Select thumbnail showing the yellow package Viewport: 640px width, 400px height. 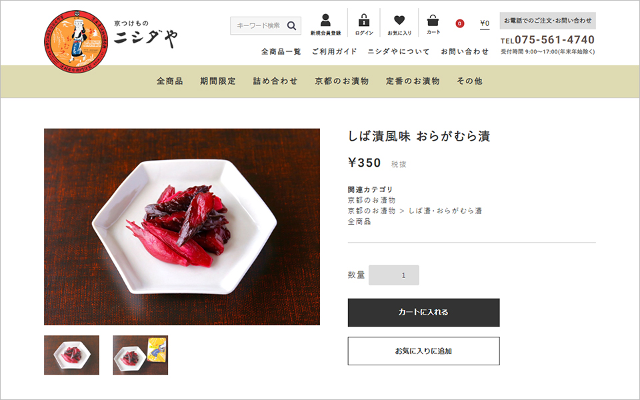pyautogui.click(x=141, y=355)
